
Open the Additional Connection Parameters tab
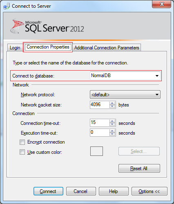pyautogui.click(x=107, y=48)
